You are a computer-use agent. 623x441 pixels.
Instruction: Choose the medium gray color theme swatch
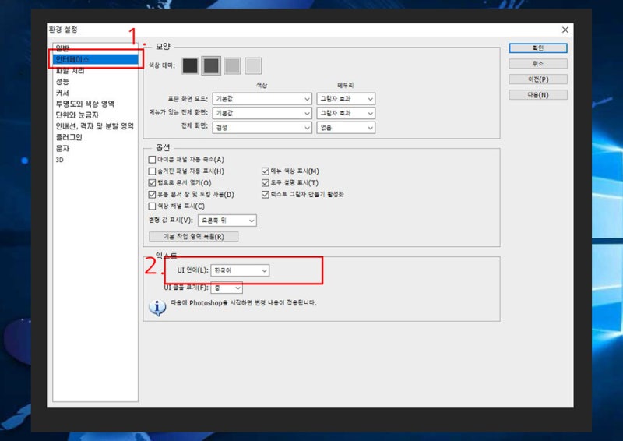[x=232, y=66]
